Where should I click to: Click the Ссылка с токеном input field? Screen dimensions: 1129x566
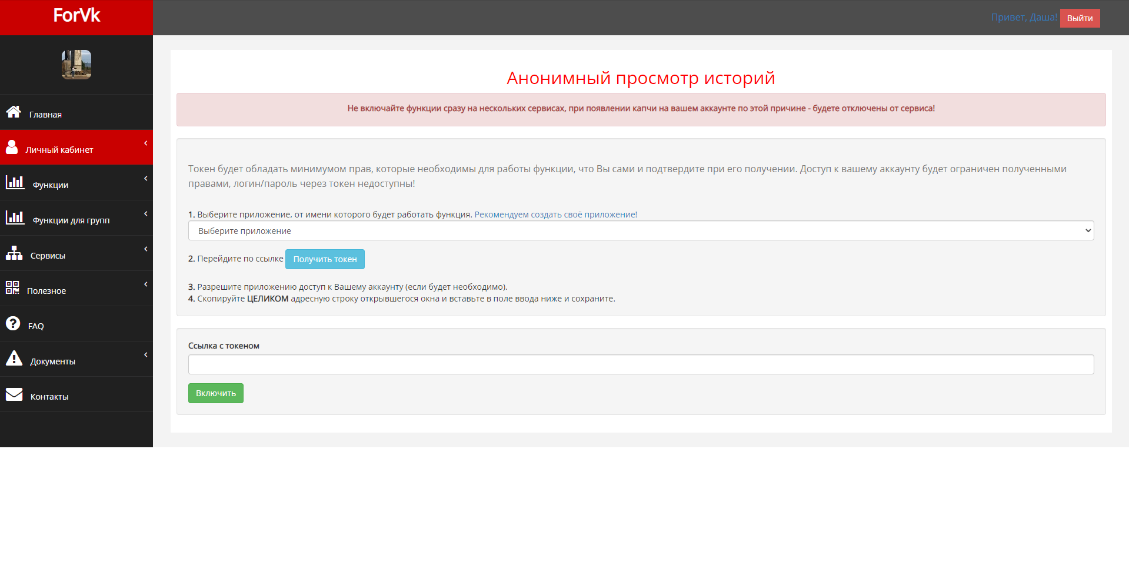pos(641,364)
